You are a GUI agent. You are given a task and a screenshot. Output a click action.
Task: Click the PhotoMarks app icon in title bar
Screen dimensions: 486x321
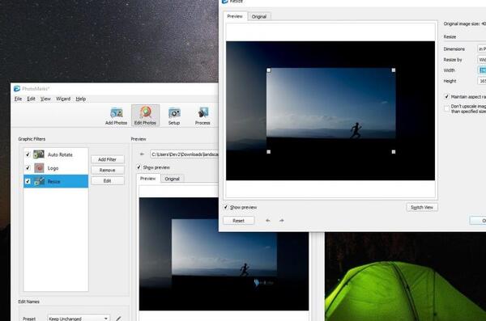(x=17, y=89)
